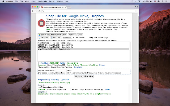Go back with the browser back arrow
Image resolution: width=170 pixels, height=106 pixels.
[x=33, y=11]
